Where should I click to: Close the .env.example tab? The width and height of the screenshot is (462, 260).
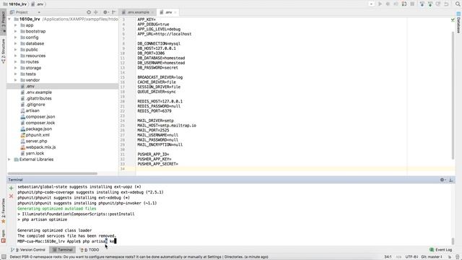click(x=152, y=12)
